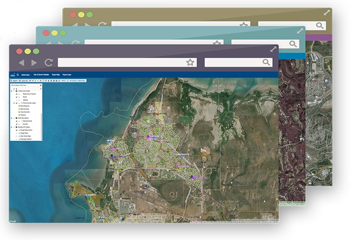Image resolution: width=359 pixels, height=240 pixels.
Task: Open the Export Map menu item
Action: tap(56, 75)
